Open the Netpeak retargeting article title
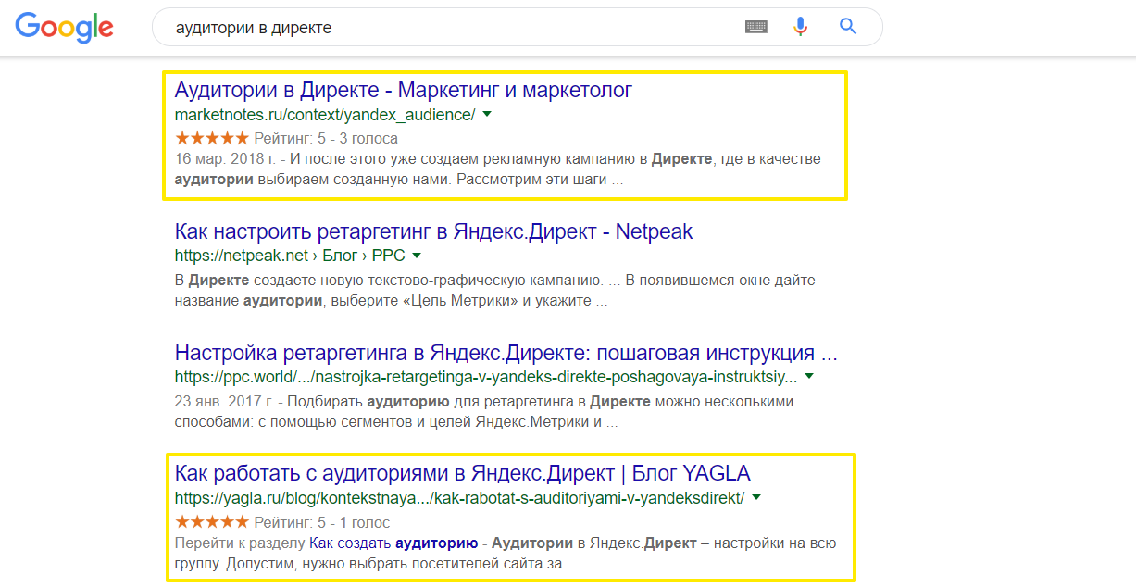Image resolution: width=1136 pixels, height=587 pixels. pyautogui.click(x=433, y=231)
